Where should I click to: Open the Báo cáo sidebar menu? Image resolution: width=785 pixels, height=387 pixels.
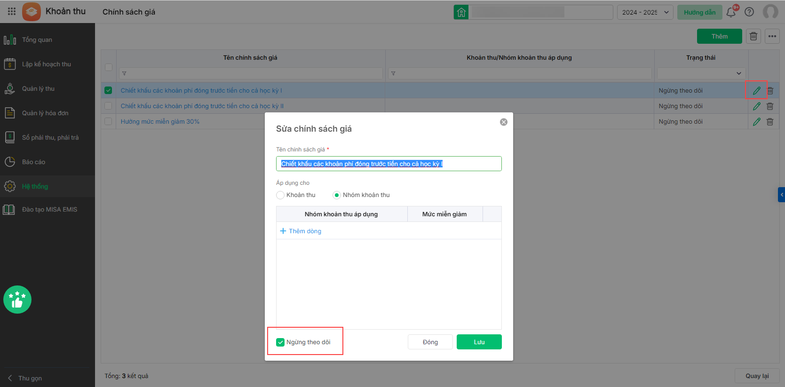tap(33, 162)
